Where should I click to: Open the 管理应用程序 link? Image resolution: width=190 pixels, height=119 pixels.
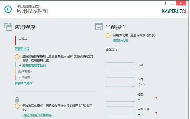(x=23, y=84)
